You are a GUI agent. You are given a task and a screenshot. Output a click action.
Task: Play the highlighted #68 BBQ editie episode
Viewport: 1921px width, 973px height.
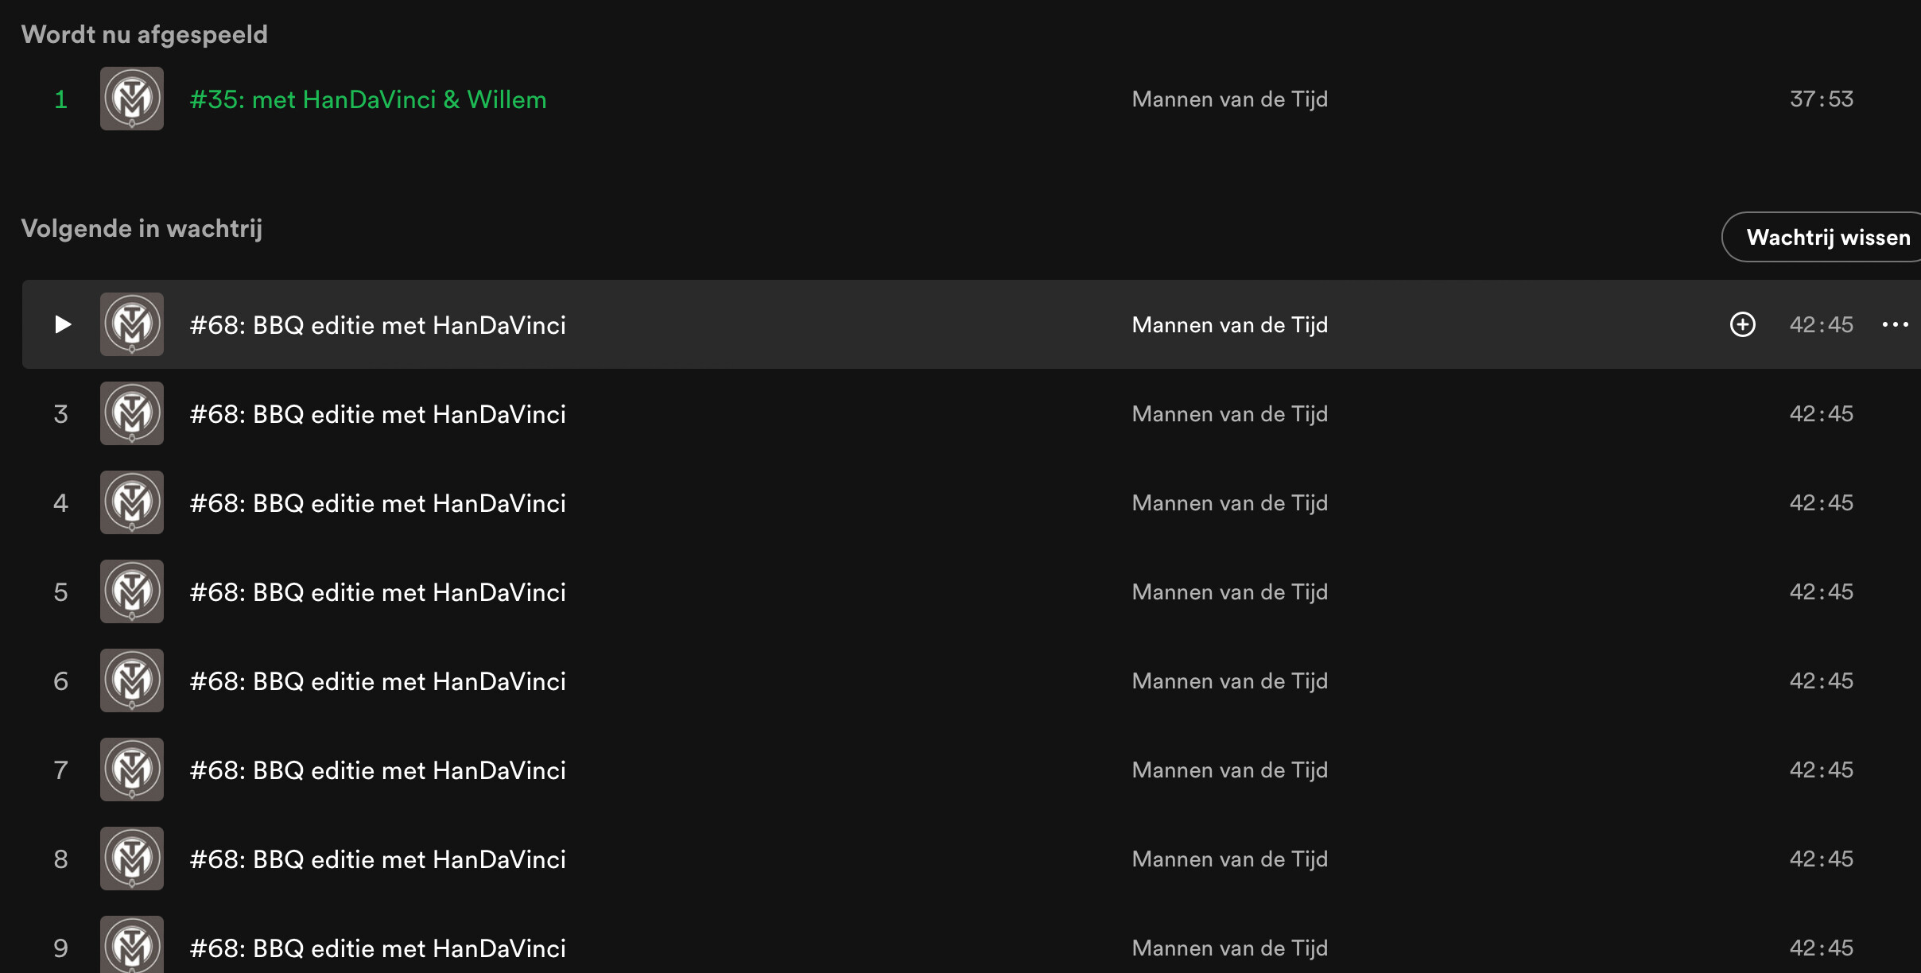63,324
